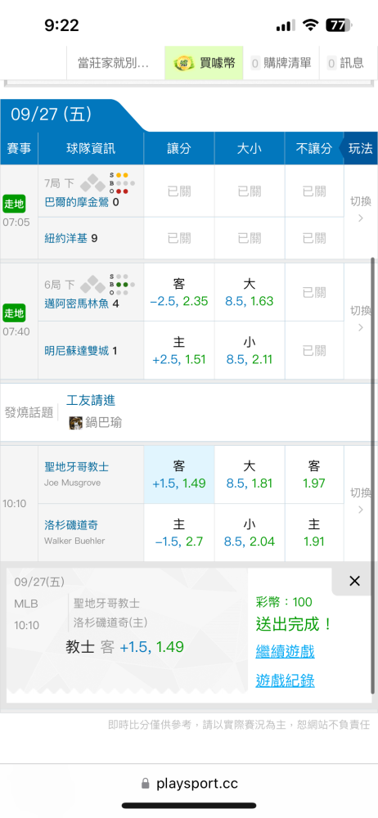Tap the SBO count indicator for Orioles game
Viewport: 378px width, 818px height.
(x=122, y=183)
